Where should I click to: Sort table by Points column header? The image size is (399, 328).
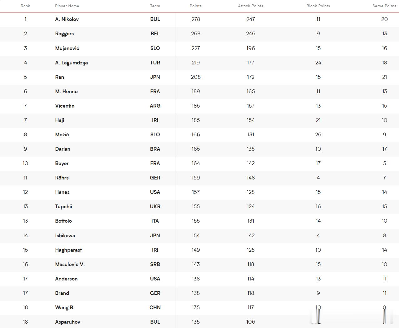[x=195, y=6]
